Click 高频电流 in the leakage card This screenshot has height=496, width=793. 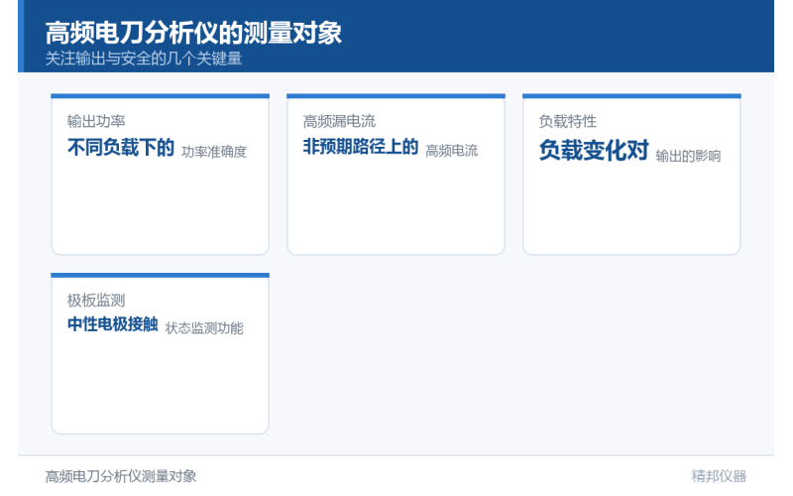coord(452,151)
